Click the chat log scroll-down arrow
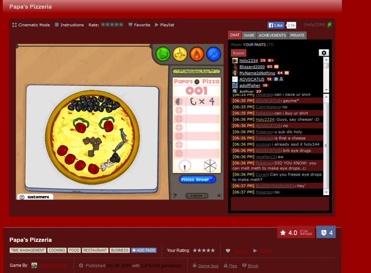Viewport: 371px width, 273px height. 326,192
